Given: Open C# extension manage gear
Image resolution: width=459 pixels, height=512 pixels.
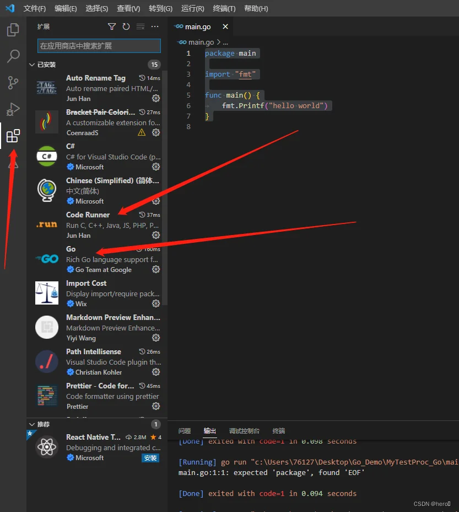Looking at the screenshot, I should 156,167.
